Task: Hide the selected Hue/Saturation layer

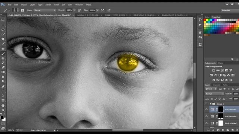Action: (x=207, y=109)
